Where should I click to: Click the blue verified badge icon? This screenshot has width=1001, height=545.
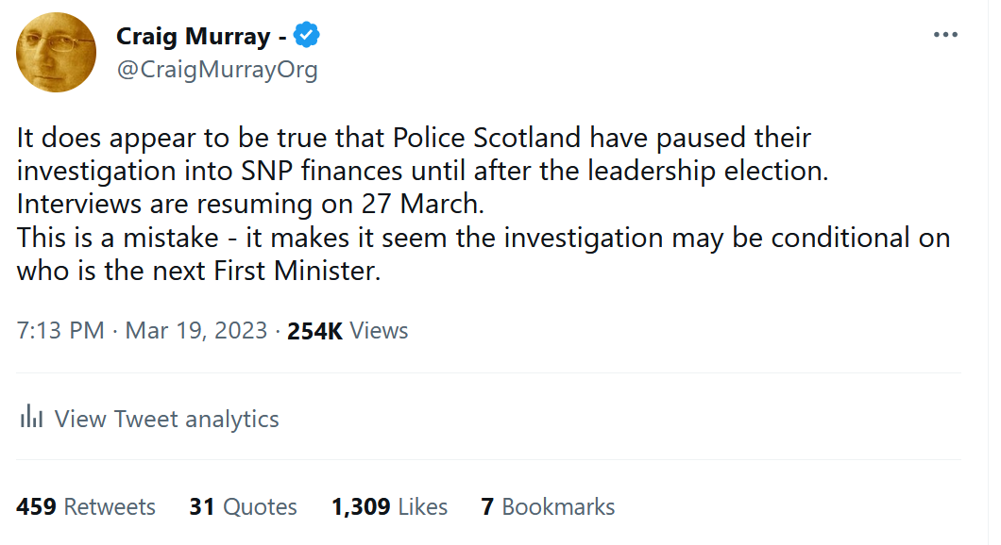[x=307, y=36]
